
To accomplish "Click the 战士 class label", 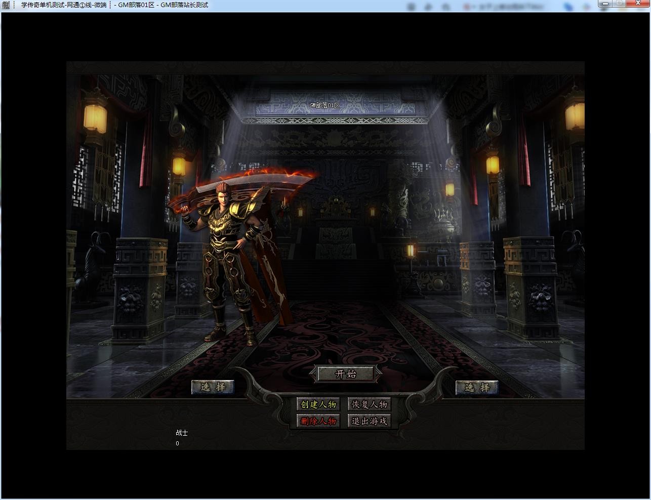I will point(182,433).
